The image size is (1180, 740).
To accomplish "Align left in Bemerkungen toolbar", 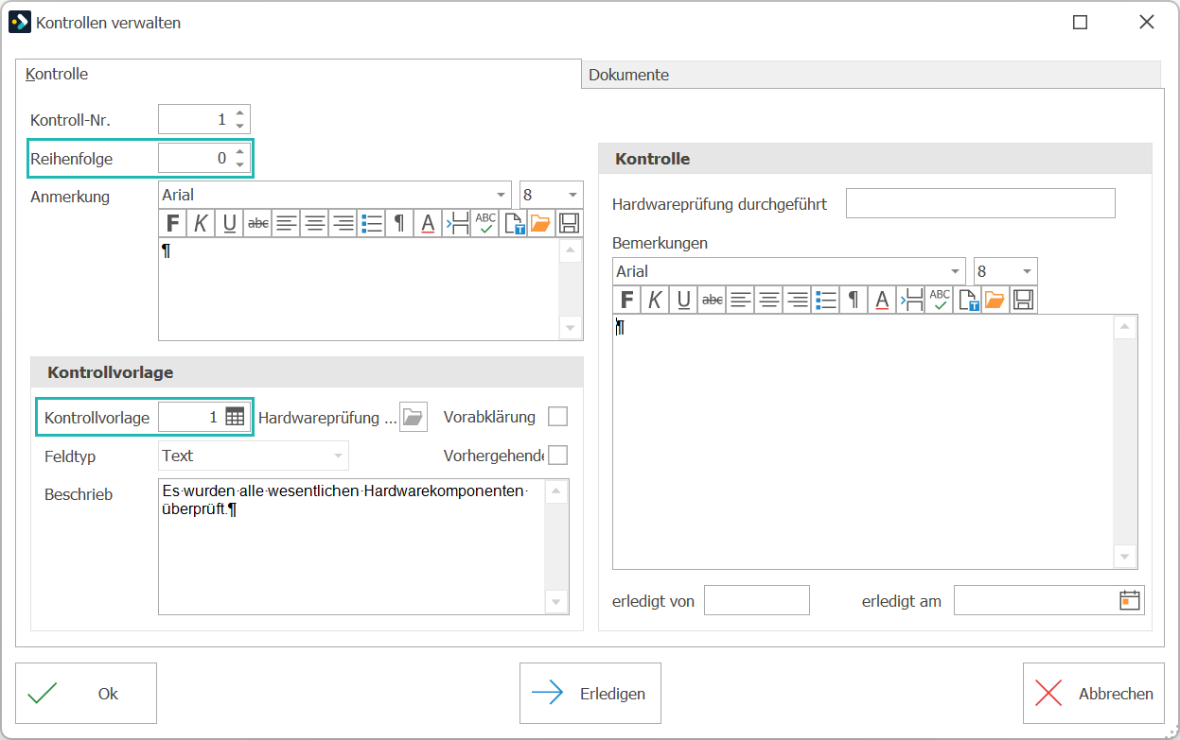I will point(740,300).
